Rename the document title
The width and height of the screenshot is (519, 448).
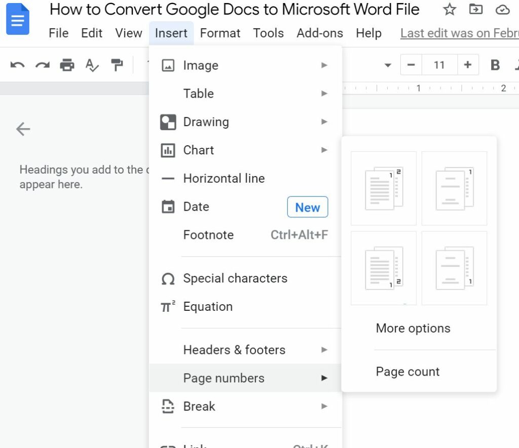tap(234, 9)
